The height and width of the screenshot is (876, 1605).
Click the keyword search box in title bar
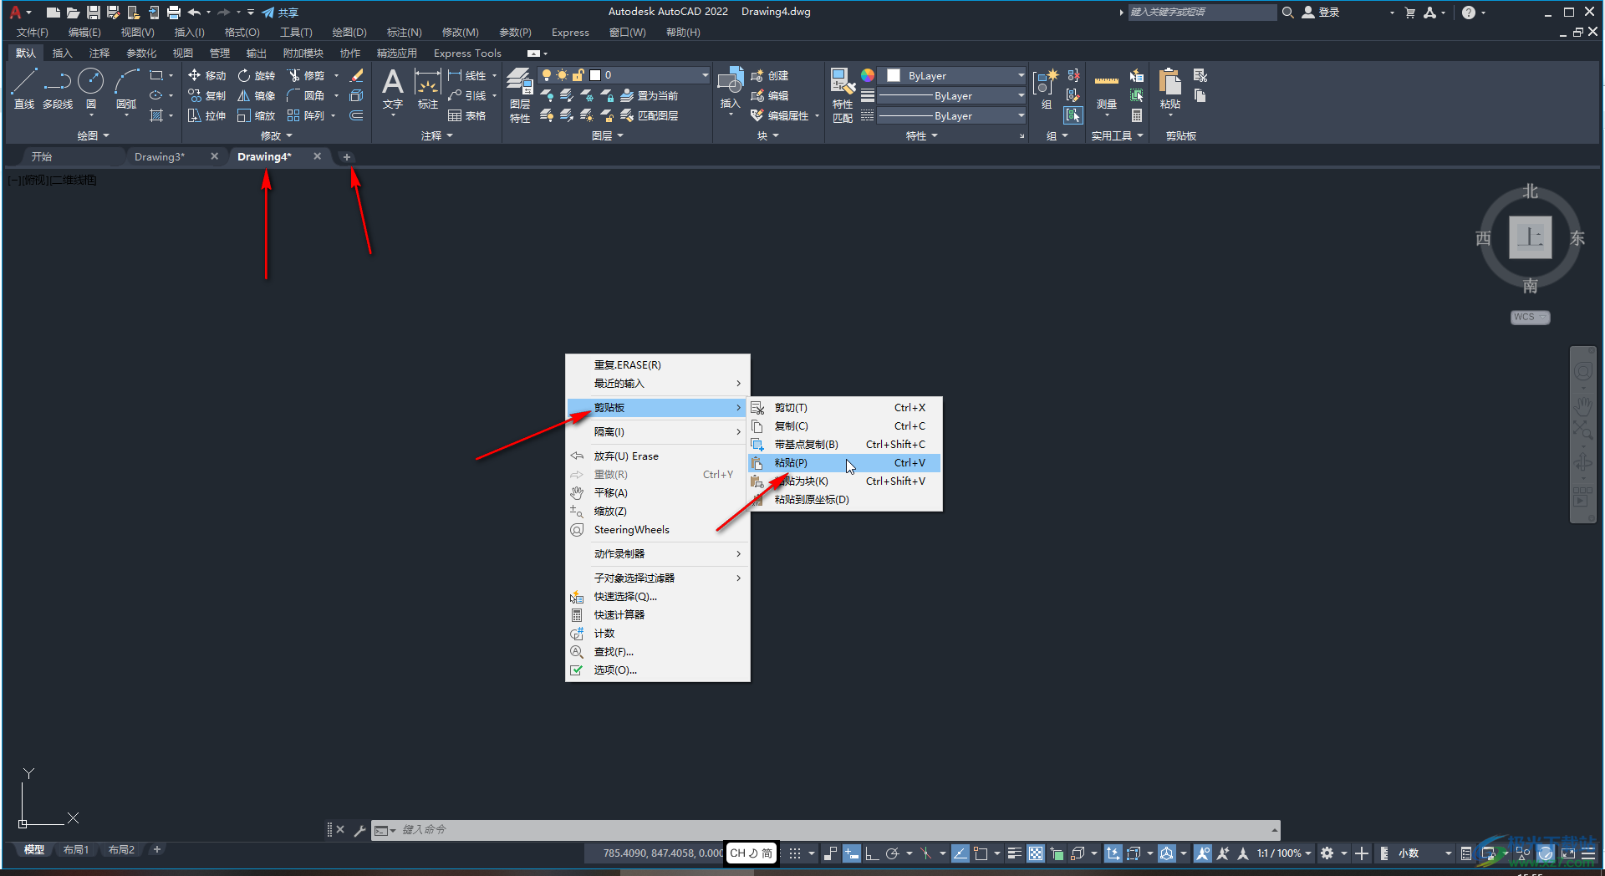coord(1202,13)
